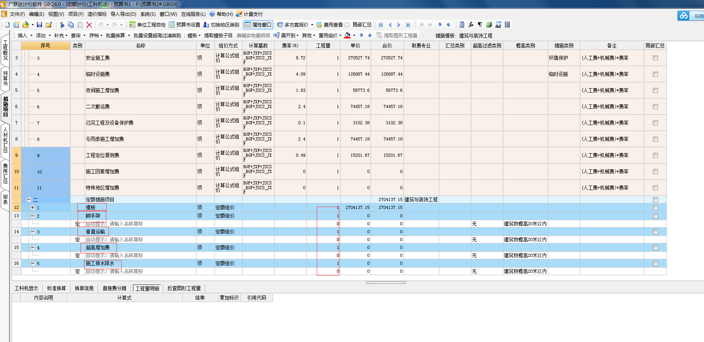Click the blue move-down arrow in top toolbar
The height and width of the screenshot is (342, 704).
[448, 25]
